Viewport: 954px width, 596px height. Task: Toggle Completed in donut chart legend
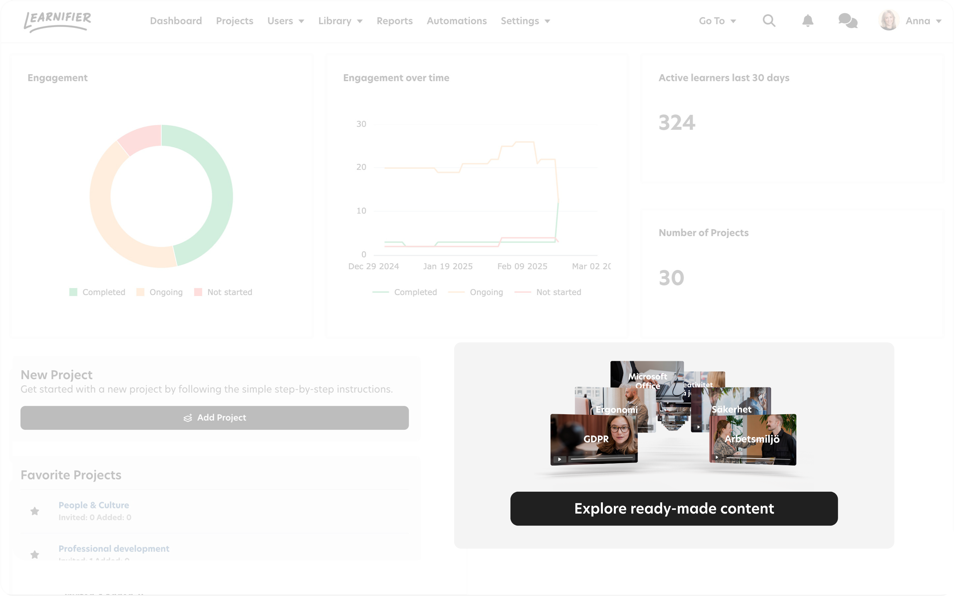pos(97,292)
